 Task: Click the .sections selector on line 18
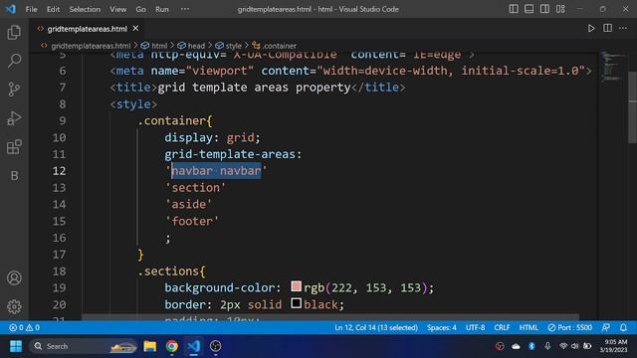pos(168,271)
